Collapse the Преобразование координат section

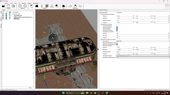100,14
